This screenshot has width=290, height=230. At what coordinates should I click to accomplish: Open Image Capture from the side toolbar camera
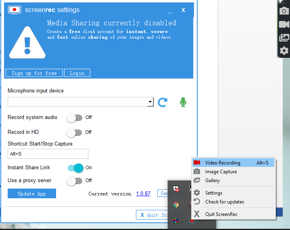coord(284,11)
